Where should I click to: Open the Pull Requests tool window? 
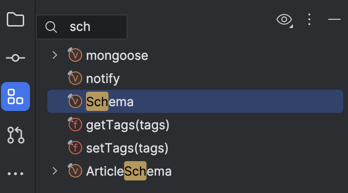pyautogui.click(x=15, y=135)
